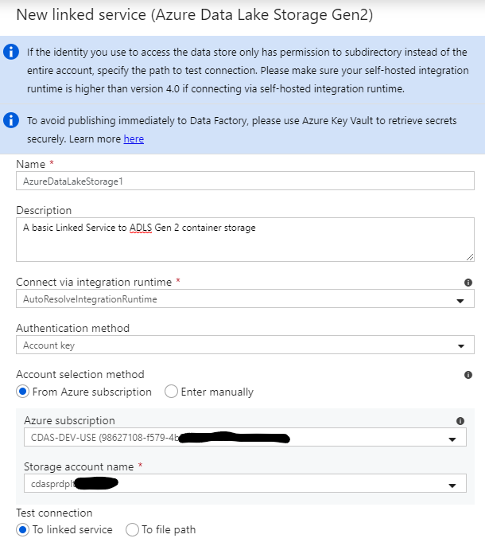485x550 pixels.
Task: Click the Name input field
Action: [x=246, y=181]
